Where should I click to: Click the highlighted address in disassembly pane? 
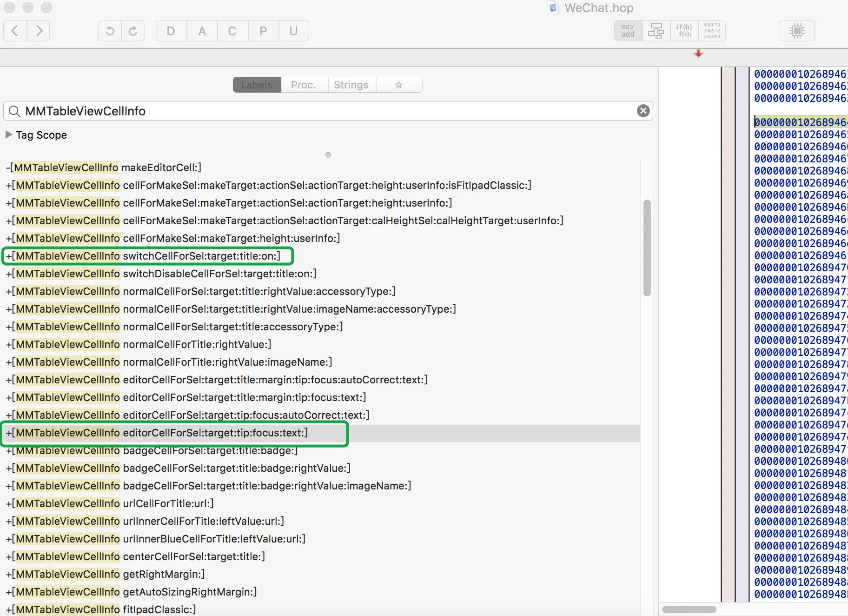[800, 122]
